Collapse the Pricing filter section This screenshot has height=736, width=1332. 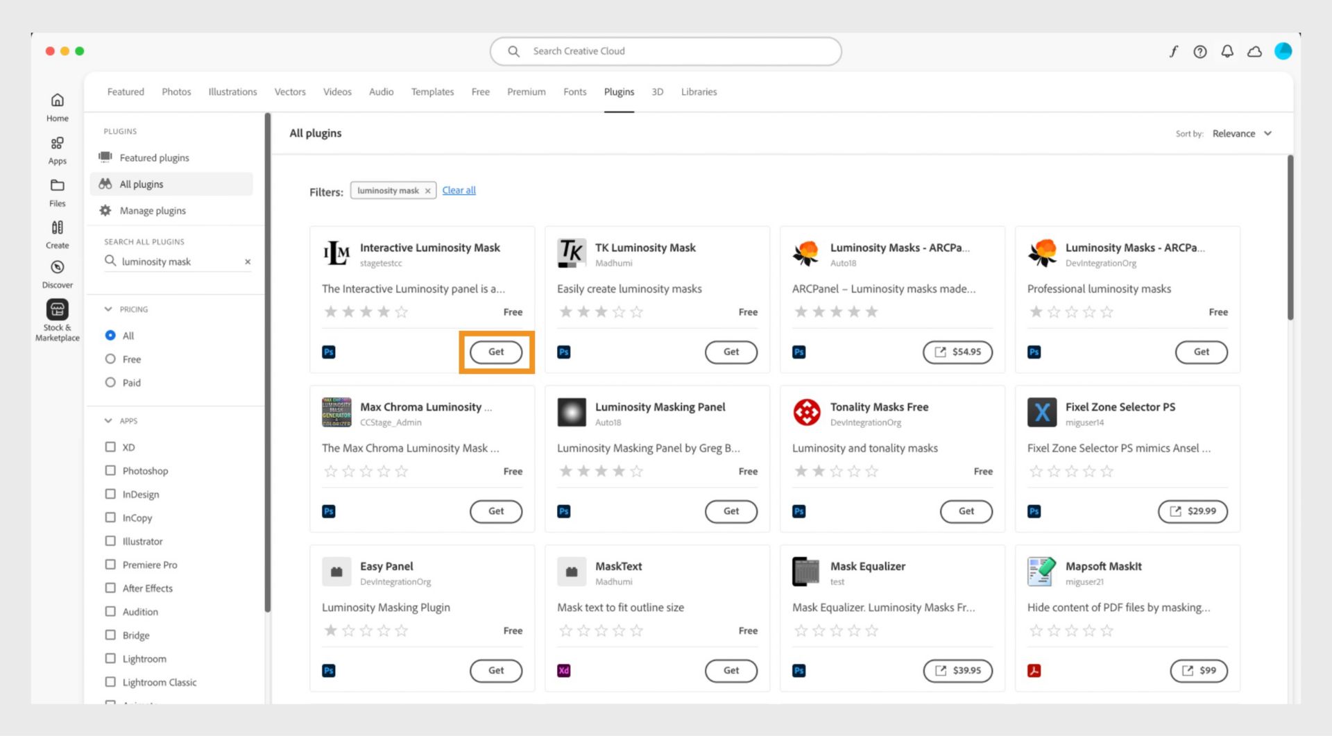(x=108, y=309)
